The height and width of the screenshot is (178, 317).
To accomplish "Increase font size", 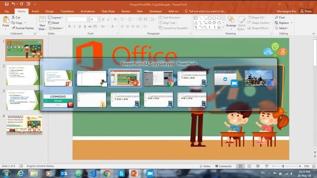I will tap(104, 19).
